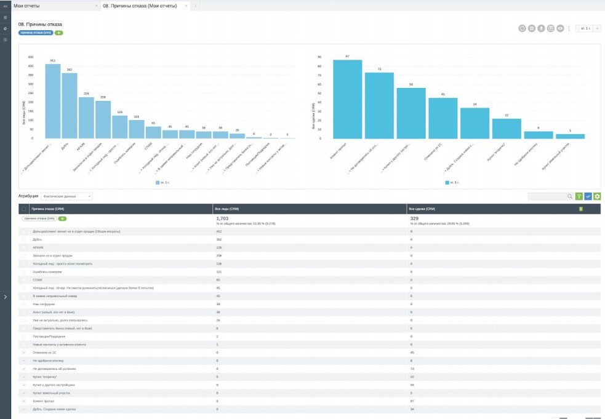605x419 pixels.
Task: Expand the left sidebar with the arrow
Action: click(x=5, y=297)
